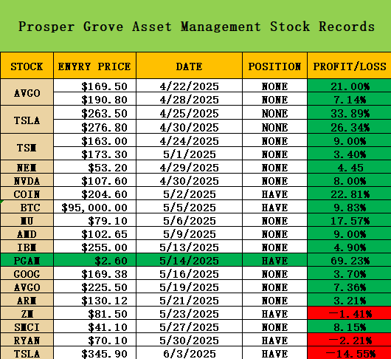
Task: Select date cell 4/28/2025
Action: click(x=189, y=99)
